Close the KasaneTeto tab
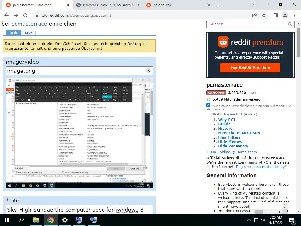 coord(209,5)
